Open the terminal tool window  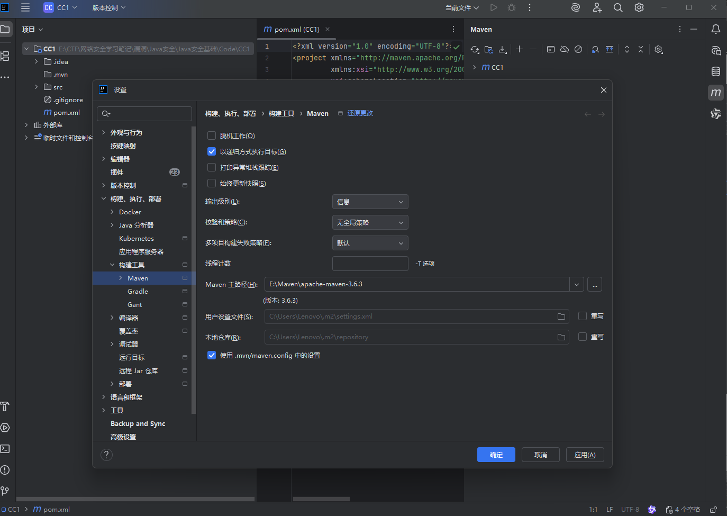[5, 449]
